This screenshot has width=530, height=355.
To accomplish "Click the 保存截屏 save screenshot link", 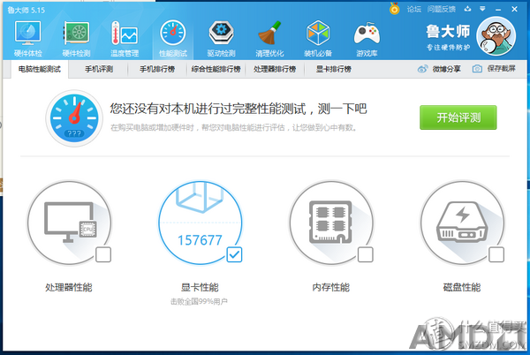I will 501,69.
